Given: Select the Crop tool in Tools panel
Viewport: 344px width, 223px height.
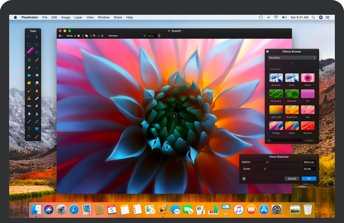Looking at the screenshot, I should (x=29, y=60).
